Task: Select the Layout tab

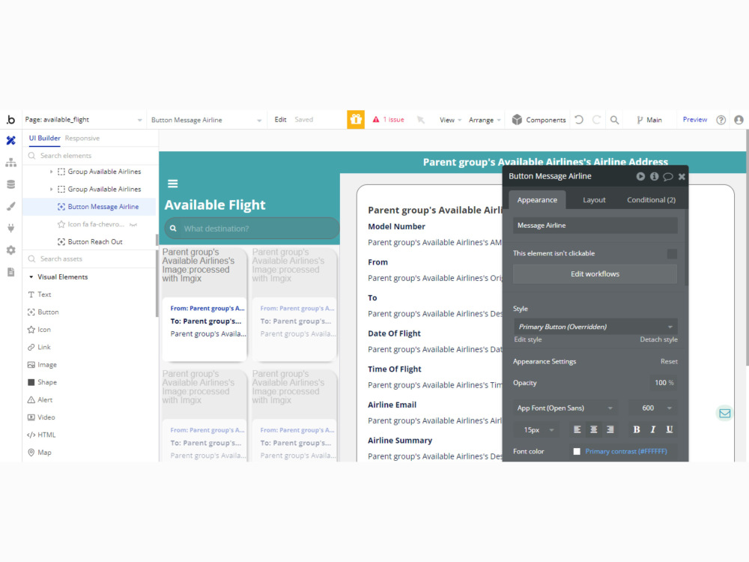Action: pos(594,200)
